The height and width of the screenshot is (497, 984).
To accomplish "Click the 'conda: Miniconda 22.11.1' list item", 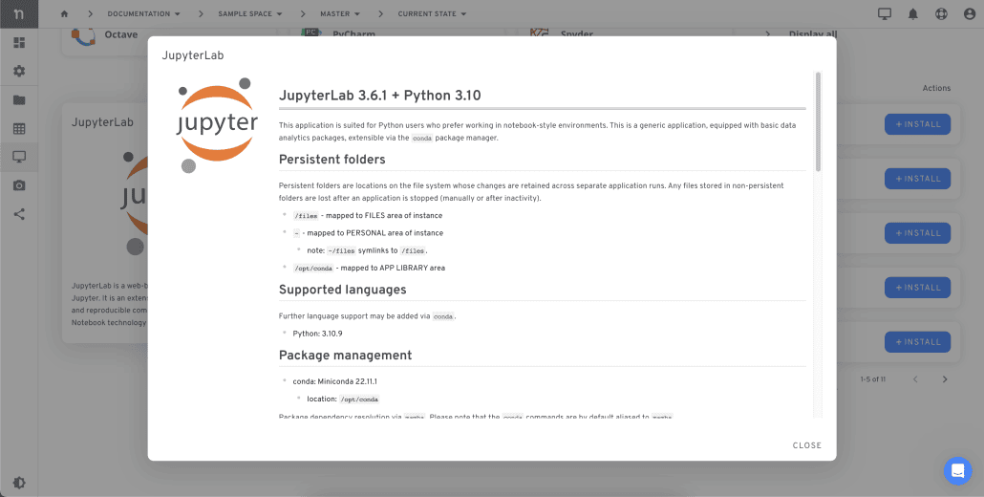I will [x=334, y=381].
